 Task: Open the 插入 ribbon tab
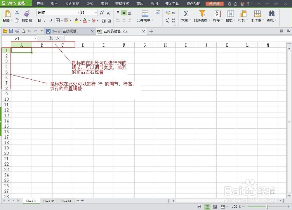(x=54, y=3)
